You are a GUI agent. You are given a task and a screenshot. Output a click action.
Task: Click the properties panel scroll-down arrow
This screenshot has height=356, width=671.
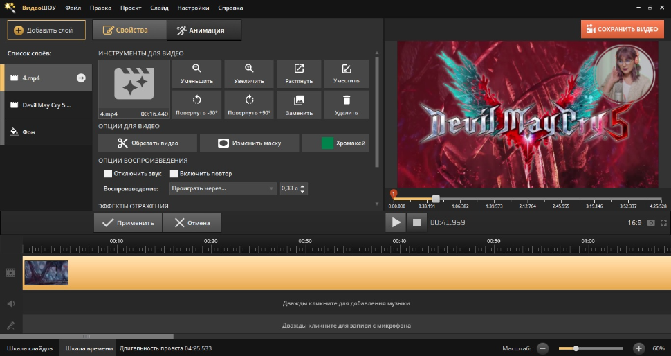pos(377,204)
